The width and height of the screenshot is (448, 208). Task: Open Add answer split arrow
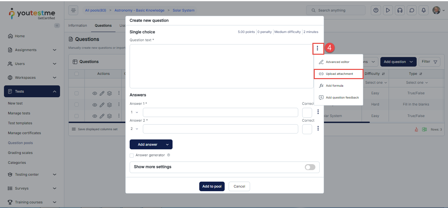tap(167, 144)
